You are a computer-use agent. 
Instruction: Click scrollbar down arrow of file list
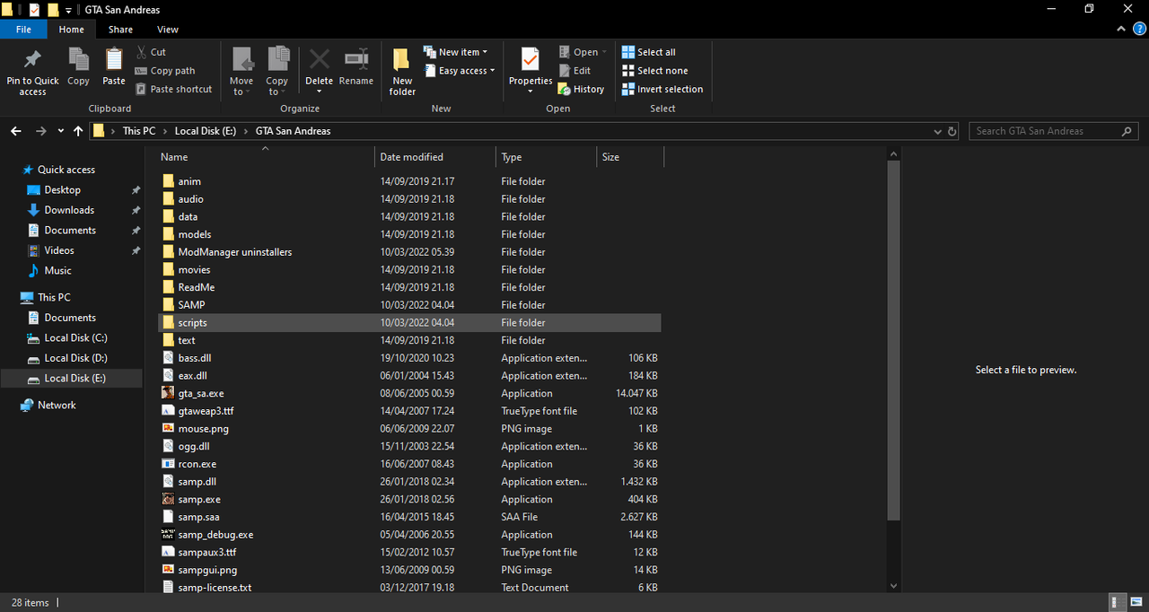click(x=893, y=586)
